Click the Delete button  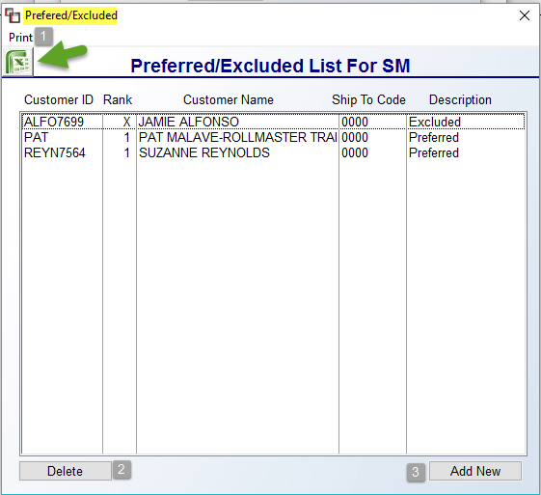pos(66,471)
